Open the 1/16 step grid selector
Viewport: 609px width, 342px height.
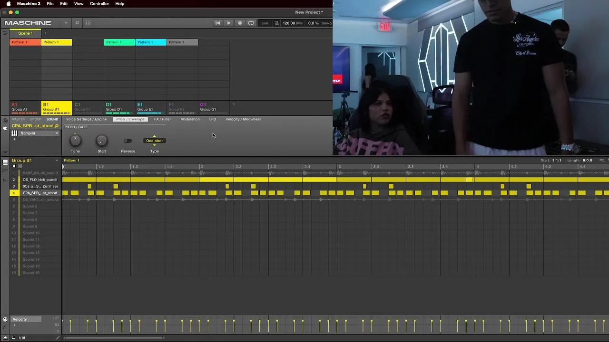[21, 338]
